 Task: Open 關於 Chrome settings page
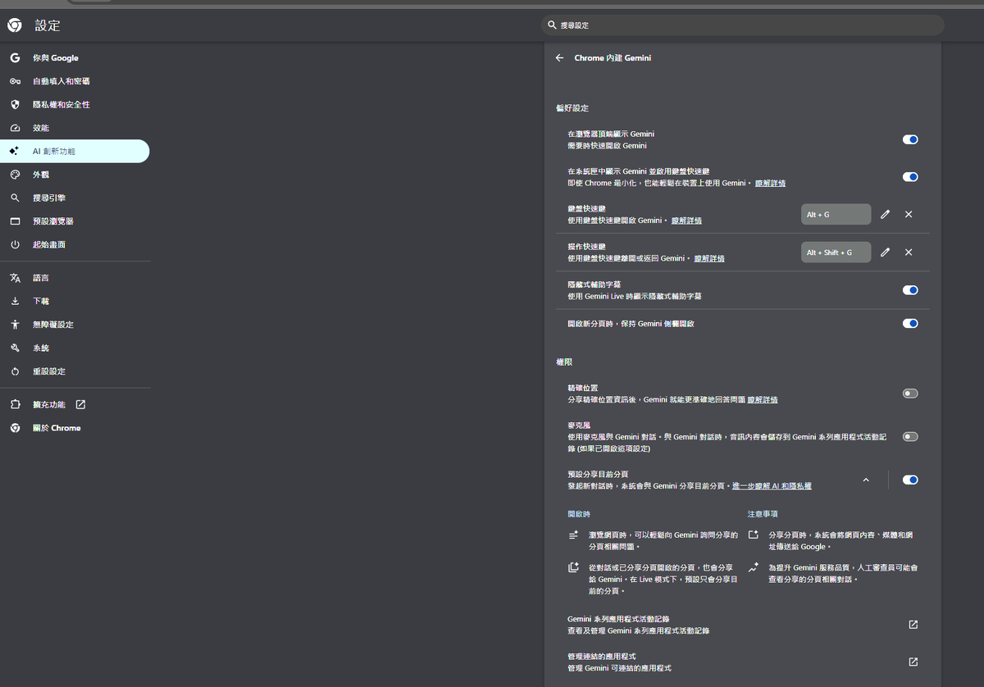(75, 428)
